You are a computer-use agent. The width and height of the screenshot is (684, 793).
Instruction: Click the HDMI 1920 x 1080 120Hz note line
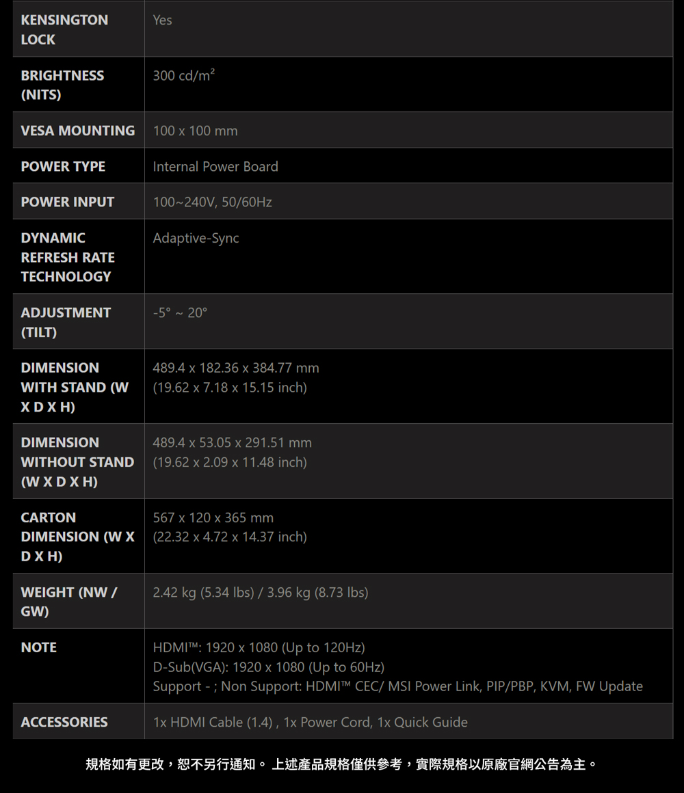click(259, 647)
